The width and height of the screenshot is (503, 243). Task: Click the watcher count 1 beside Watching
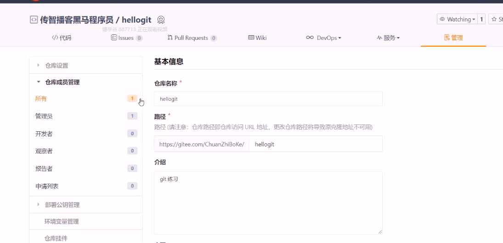point(481,19)
